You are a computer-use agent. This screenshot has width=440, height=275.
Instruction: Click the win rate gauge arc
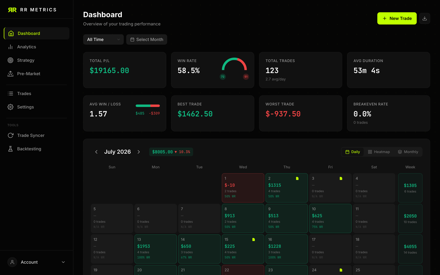(x=234, y=64)
